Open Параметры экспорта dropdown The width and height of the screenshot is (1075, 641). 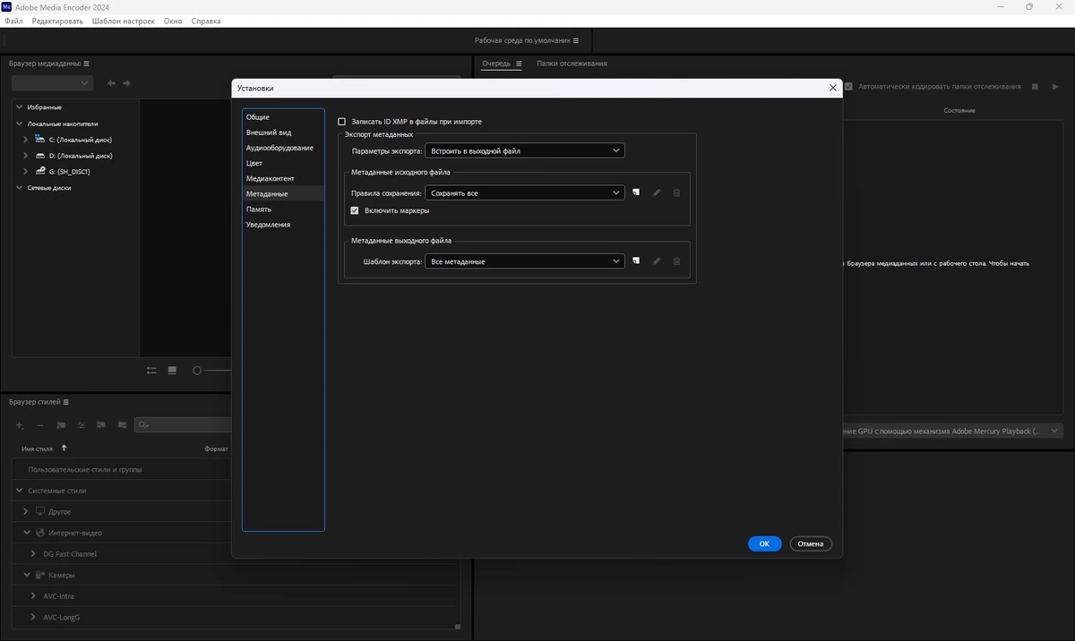click(x=524, y=151)
